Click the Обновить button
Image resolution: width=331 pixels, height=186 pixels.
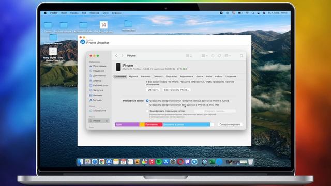153,90
